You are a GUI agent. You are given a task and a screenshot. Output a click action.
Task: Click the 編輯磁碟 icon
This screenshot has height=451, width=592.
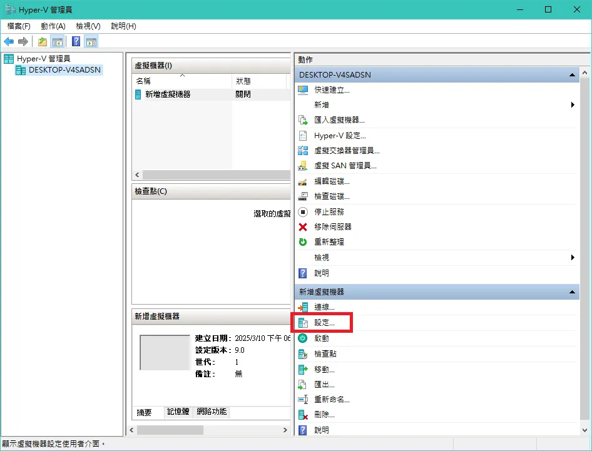(x=303, y=181)
